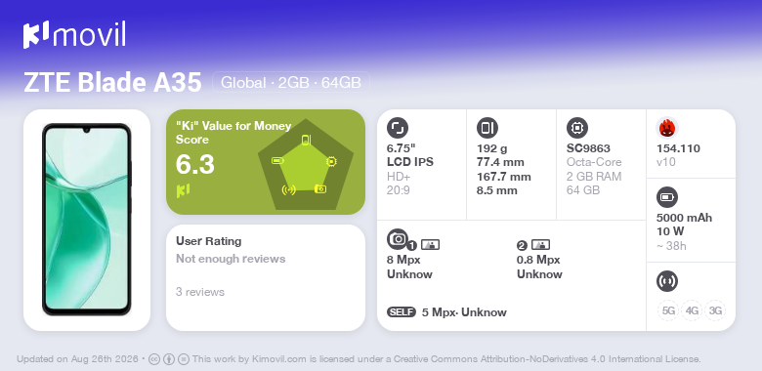Click the 5G network badge
This screenshot has height=371, width=762.
coord(668,310)
